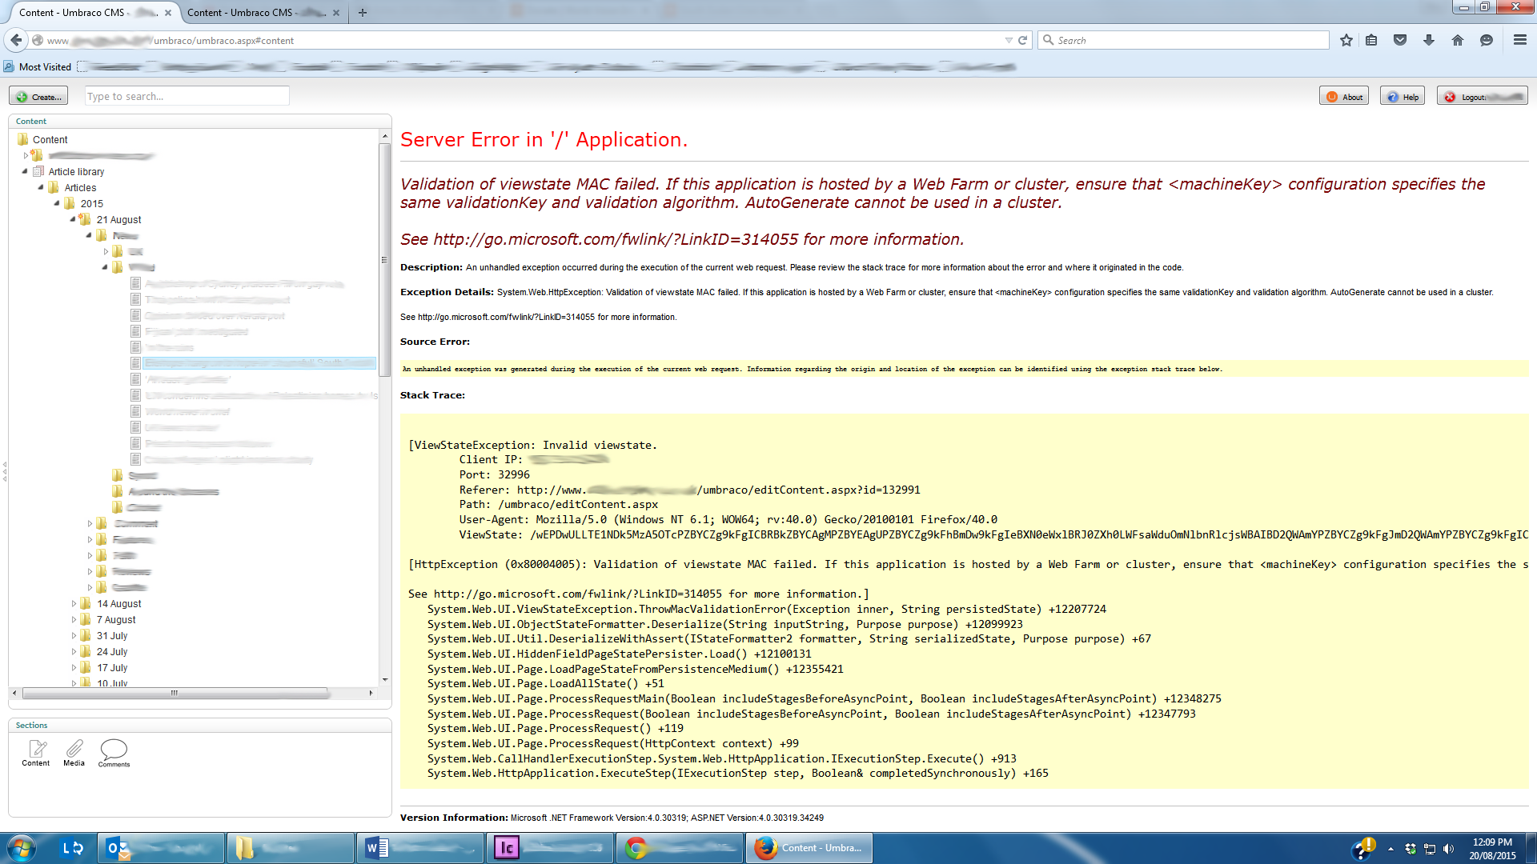Go to the Firefox home page icon

(1458, 40)
